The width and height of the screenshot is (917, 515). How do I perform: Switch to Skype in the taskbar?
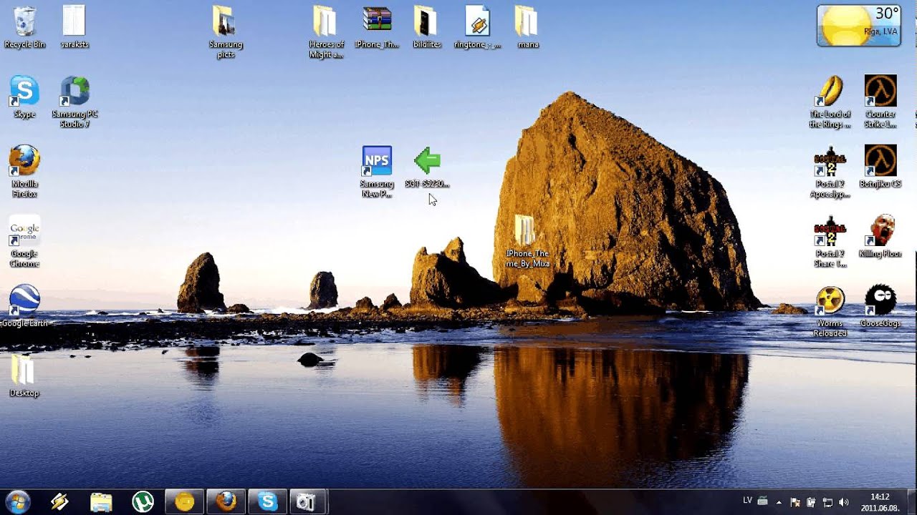[267, 502]
